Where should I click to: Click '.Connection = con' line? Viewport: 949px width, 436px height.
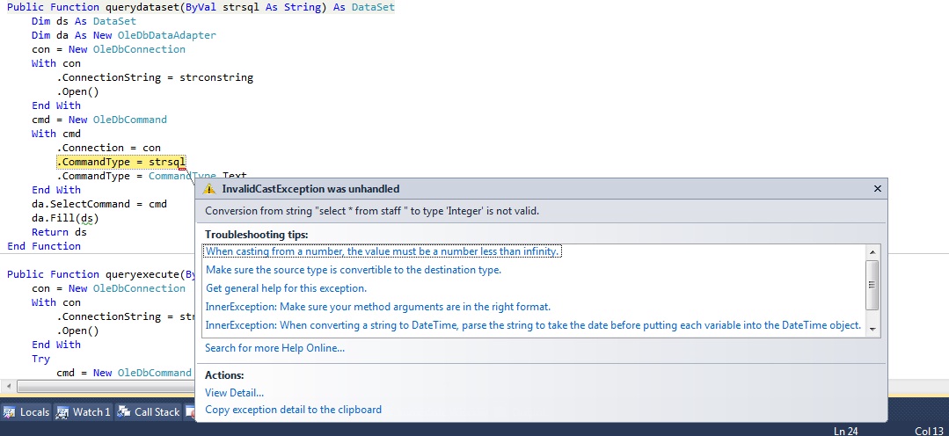coord(109,148)
